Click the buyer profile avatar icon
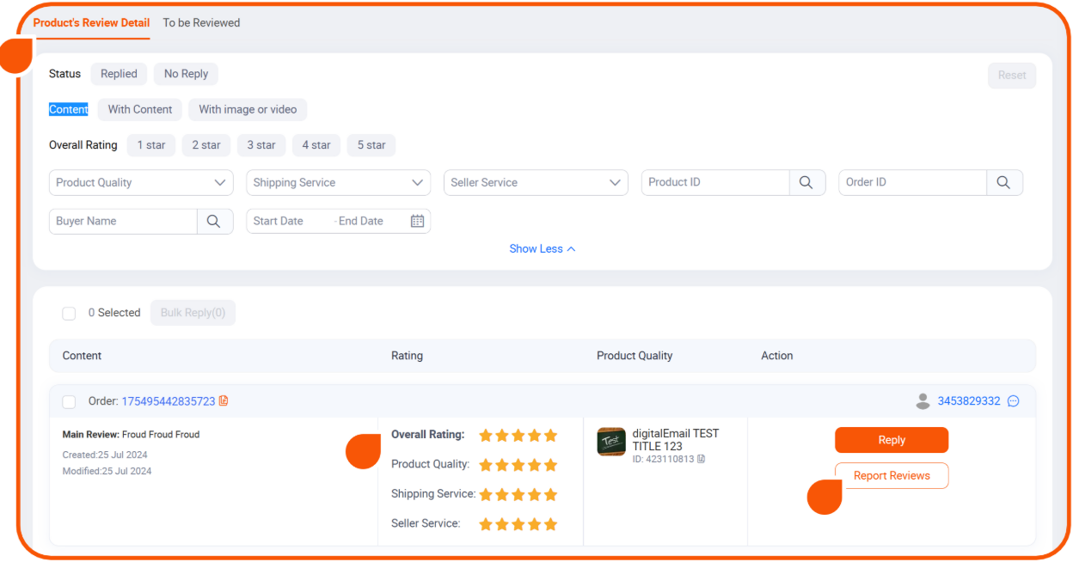Image resolution: width=1073 pixels, height=562 pixels. 923,401
